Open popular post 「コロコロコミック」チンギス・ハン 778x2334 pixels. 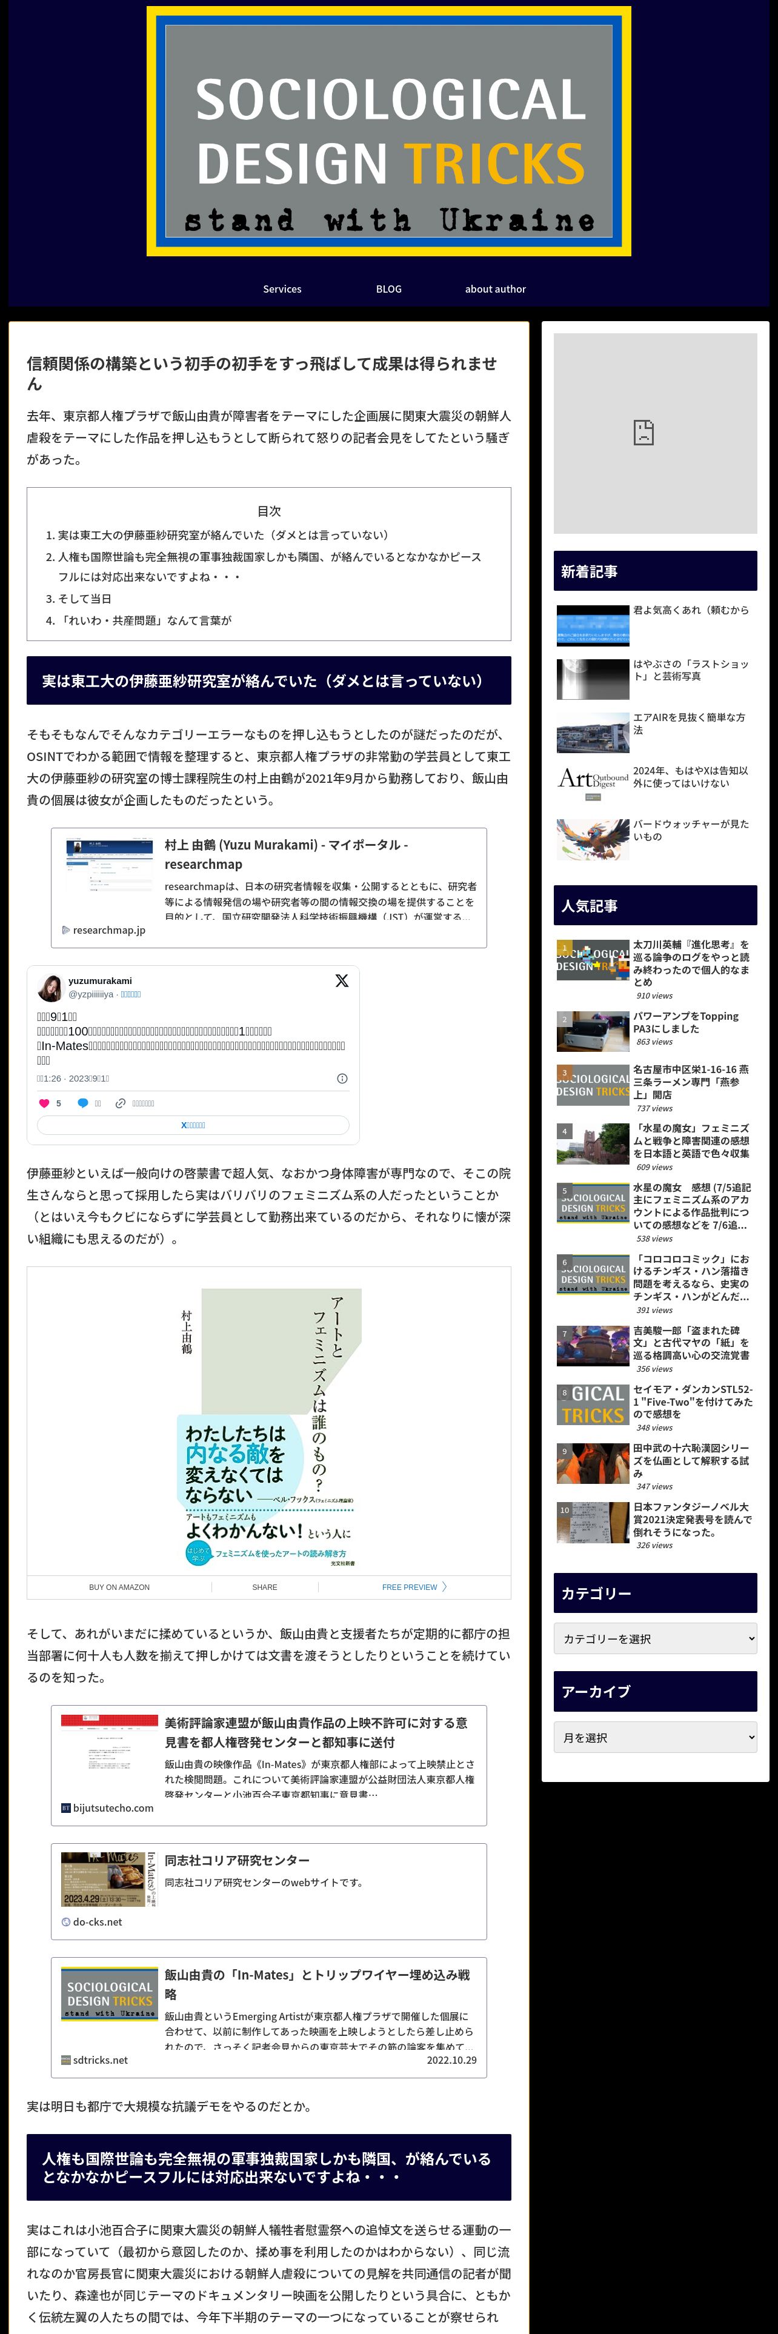pyautogui.click(x=691, y=1277)
